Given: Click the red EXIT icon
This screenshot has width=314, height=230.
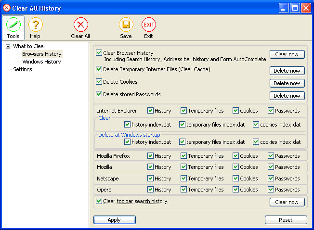Looking at the screenshot, I should click(x=149, y=25).
